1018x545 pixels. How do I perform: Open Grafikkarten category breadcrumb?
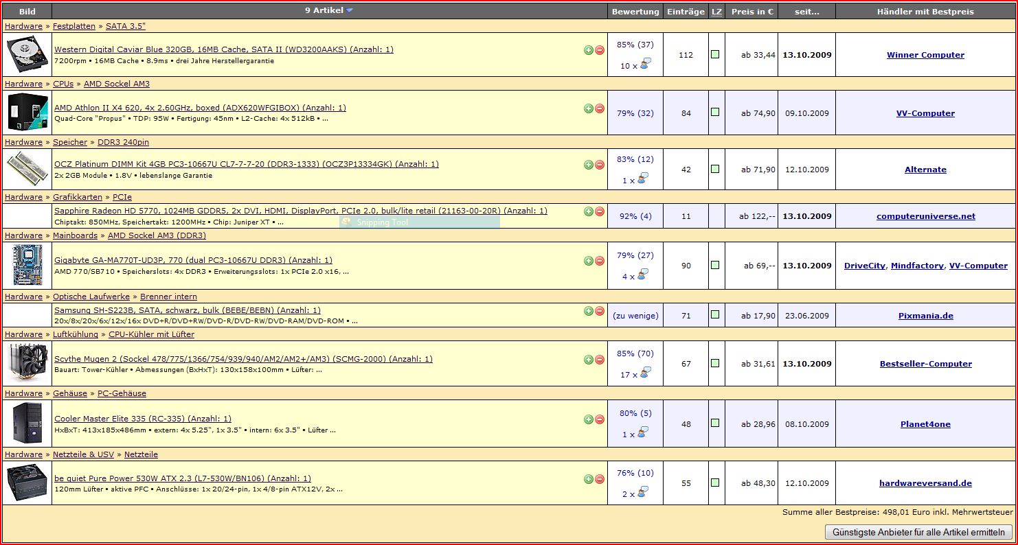point(78,197)
